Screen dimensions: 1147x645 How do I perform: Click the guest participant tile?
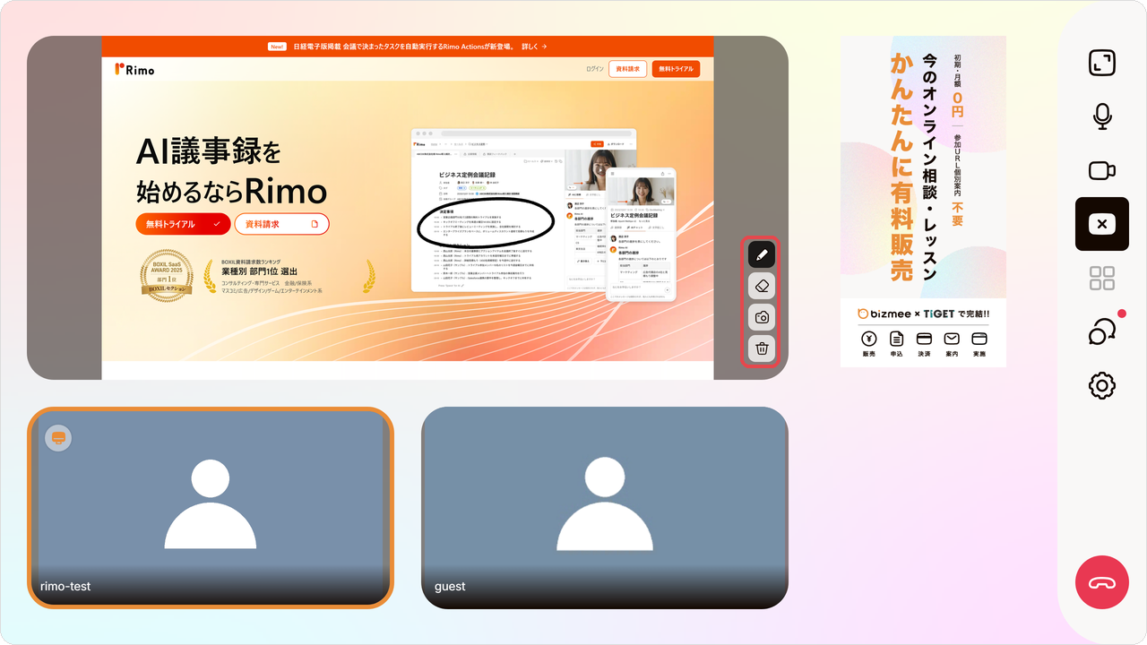605,508
